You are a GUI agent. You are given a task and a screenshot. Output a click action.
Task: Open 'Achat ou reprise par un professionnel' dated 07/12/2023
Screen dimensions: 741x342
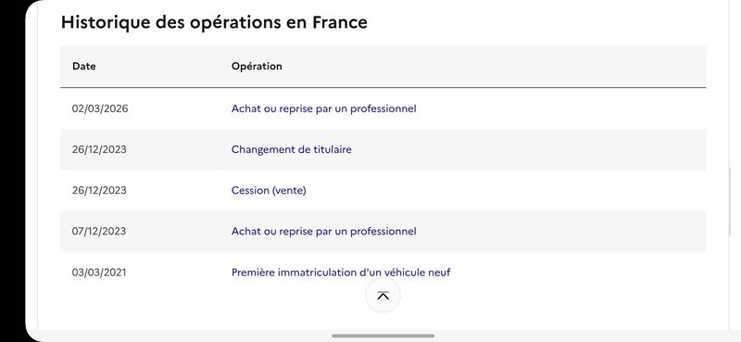click(x=323, y=232)
